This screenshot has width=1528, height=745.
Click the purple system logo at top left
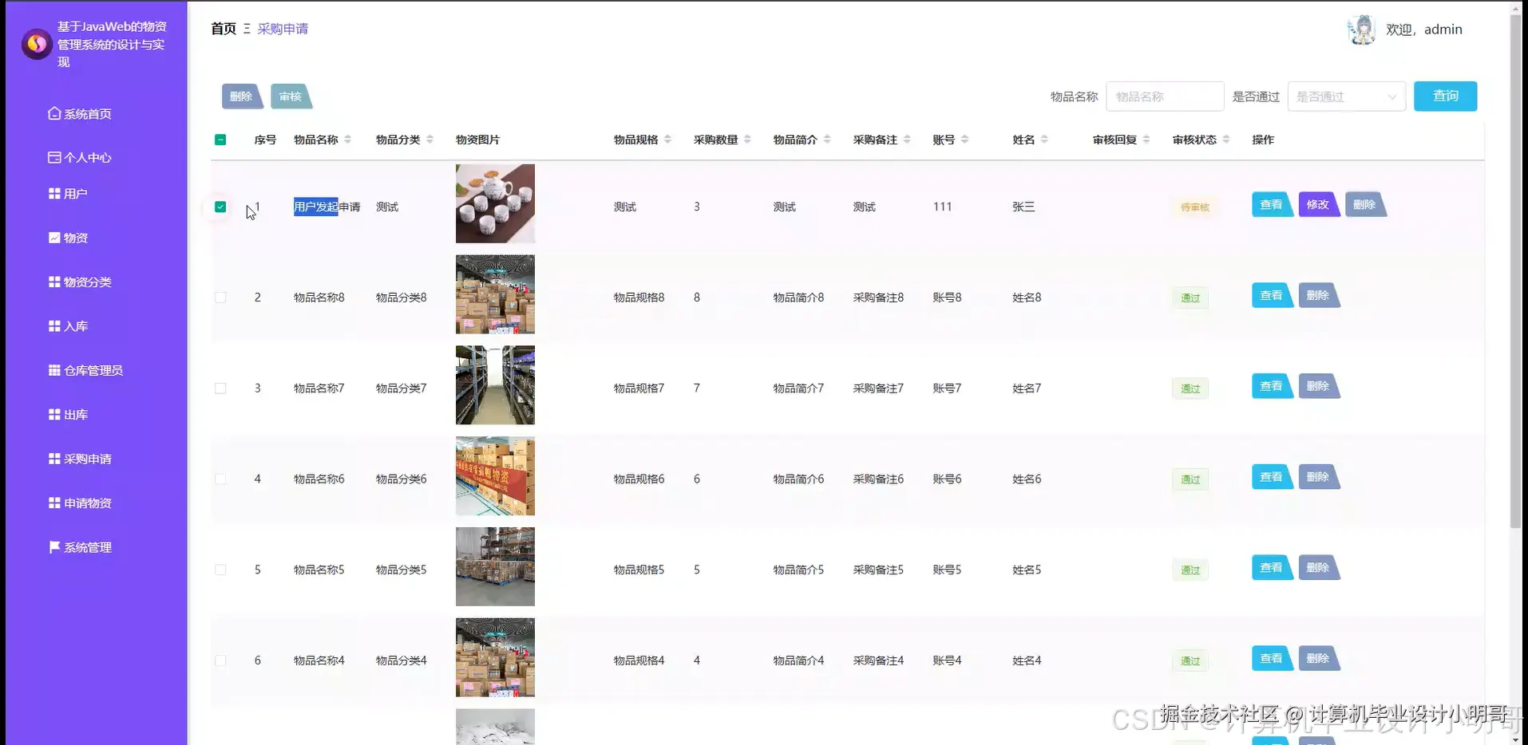pos(36,44)
